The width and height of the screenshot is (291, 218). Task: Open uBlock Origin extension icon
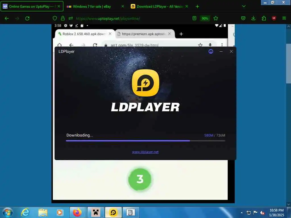click(x=274, y=18)
